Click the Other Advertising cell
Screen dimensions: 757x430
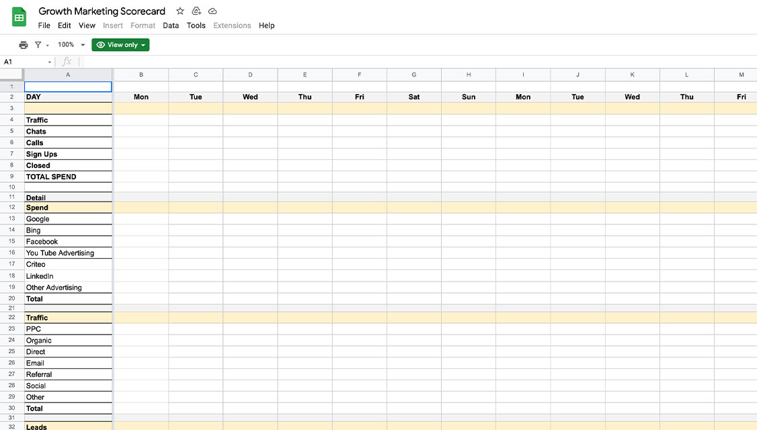coord(68,288)
